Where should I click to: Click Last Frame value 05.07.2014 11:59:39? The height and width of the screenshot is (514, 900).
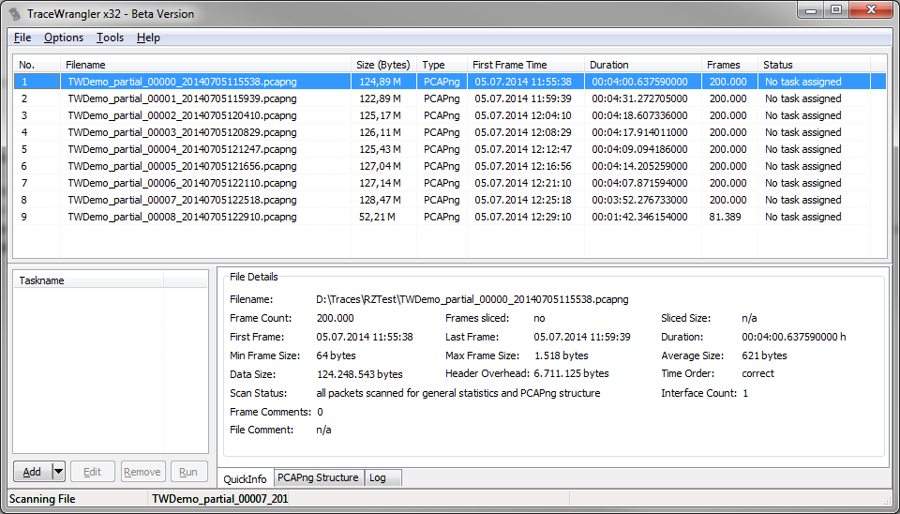pyautogui.click(x=582, y=337)
